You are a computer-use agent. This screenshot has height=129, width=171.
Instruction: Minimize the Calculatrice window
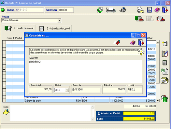click(x=133, y=36)
